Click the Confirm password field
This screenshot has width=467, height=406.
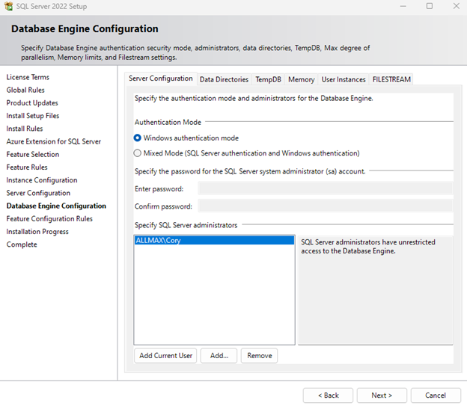pos(326,206)
